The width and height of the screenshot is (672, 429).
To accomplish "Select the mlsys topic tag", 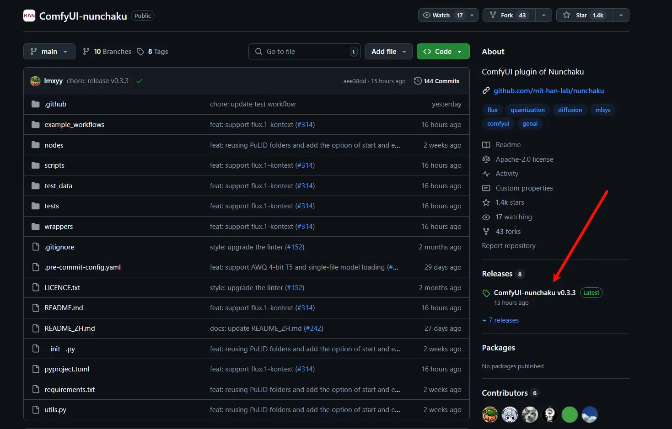I will (603, 110).
